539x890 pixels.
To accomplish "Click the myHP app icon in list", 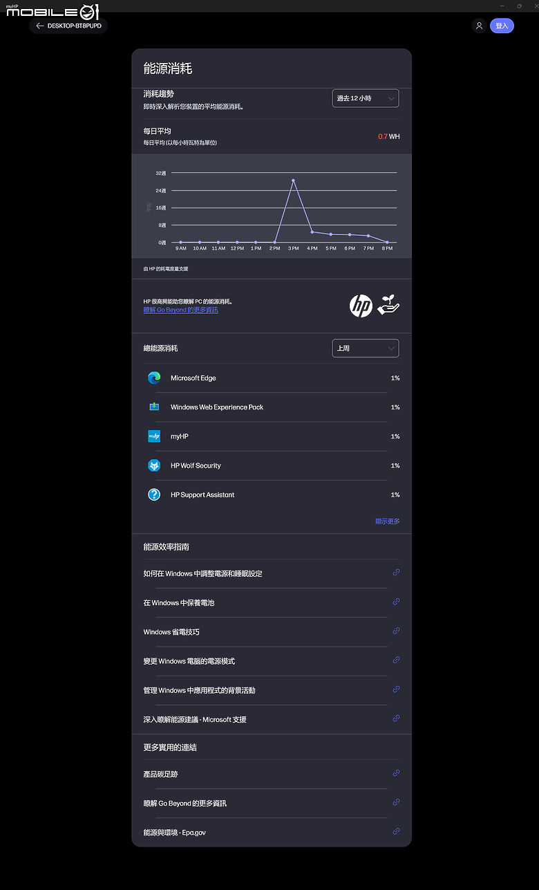I will tap(154, 436).
